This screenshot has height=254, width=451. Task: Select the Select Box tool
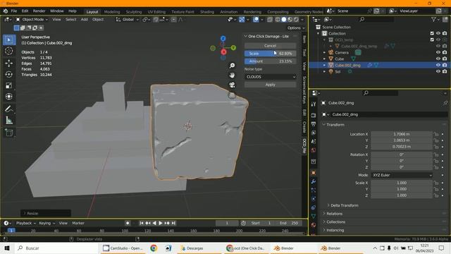[9, 40]
